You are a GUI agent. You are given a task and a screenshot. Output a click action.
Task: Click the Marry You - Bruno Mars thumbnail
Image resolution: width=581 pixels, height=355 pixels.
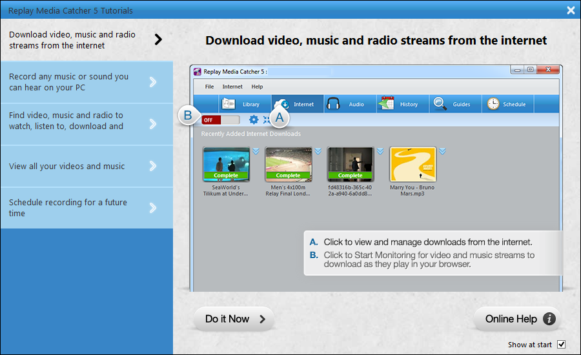coord(413,164)
